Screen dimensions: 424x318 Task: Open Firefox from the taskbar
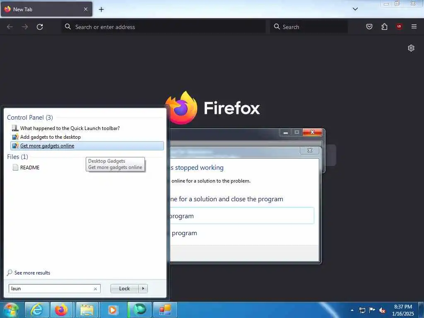coord(61,310)
